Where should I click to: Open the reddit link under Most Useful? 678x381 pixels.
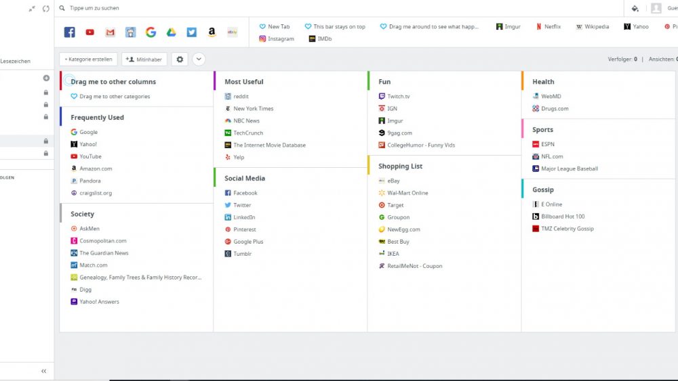(241, 97)
